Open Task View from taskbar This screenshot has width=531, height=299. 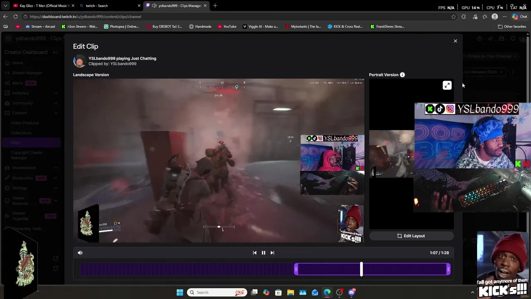pos(254,292)
